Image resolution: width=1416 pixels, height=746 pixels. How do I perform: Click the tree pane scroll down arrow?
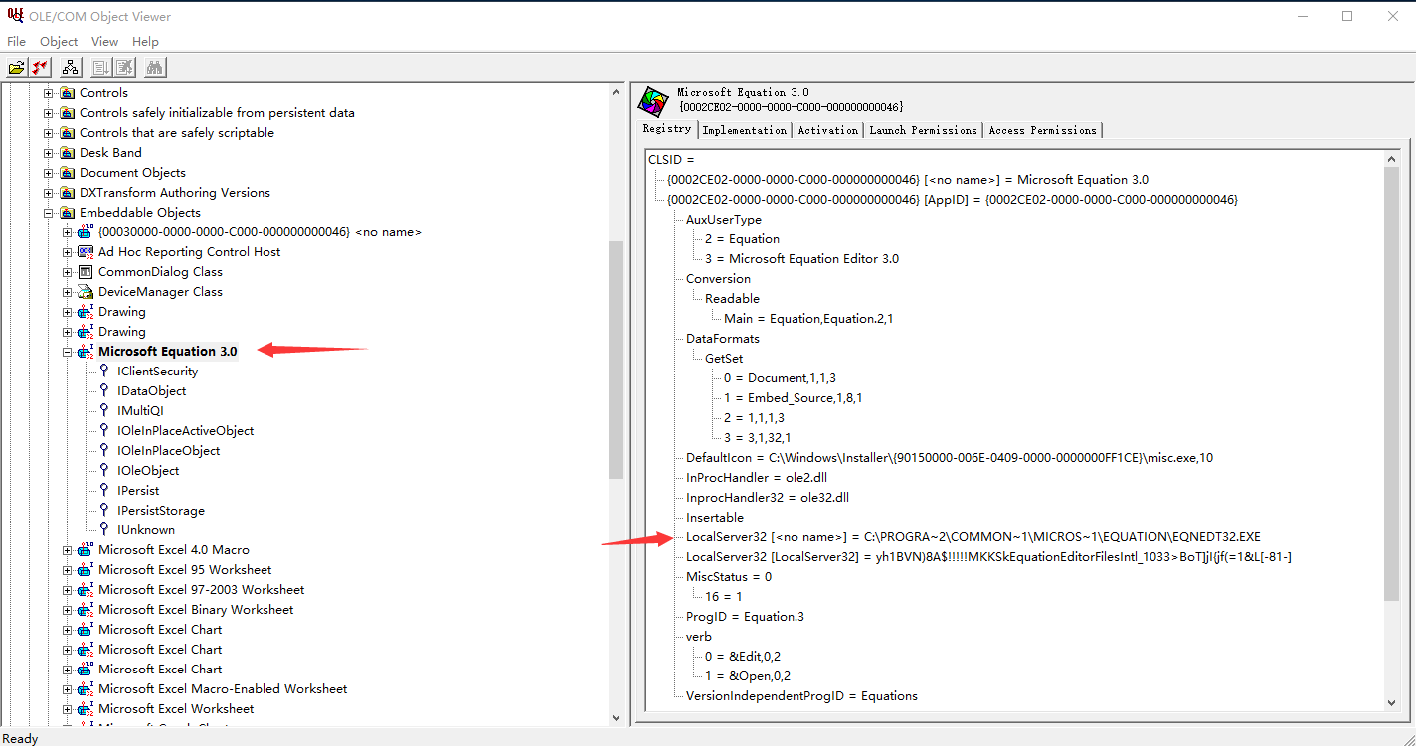click(616, 717)
